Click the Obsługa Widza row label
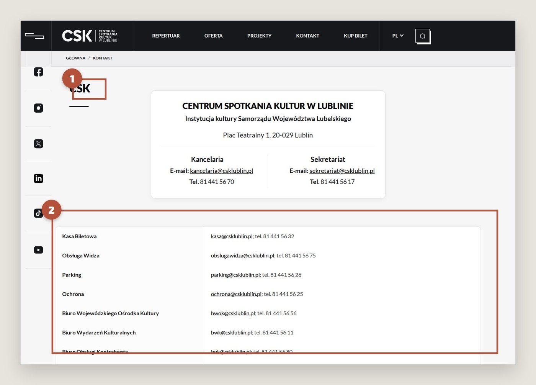Image resolution: width=536 pixels, height=385 pixels. 81,256
